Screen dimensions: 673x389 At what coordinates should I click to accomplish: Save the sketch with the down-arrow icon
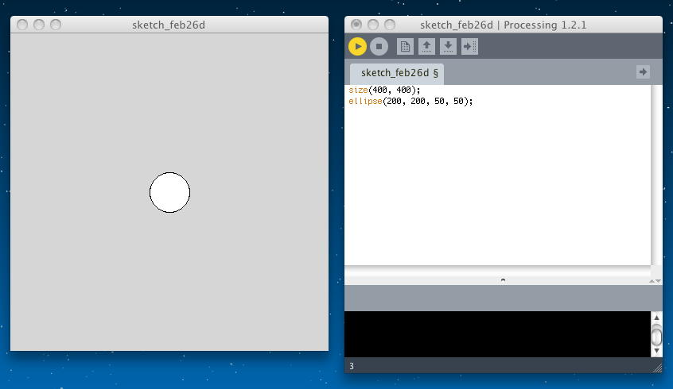coord(448,46)
